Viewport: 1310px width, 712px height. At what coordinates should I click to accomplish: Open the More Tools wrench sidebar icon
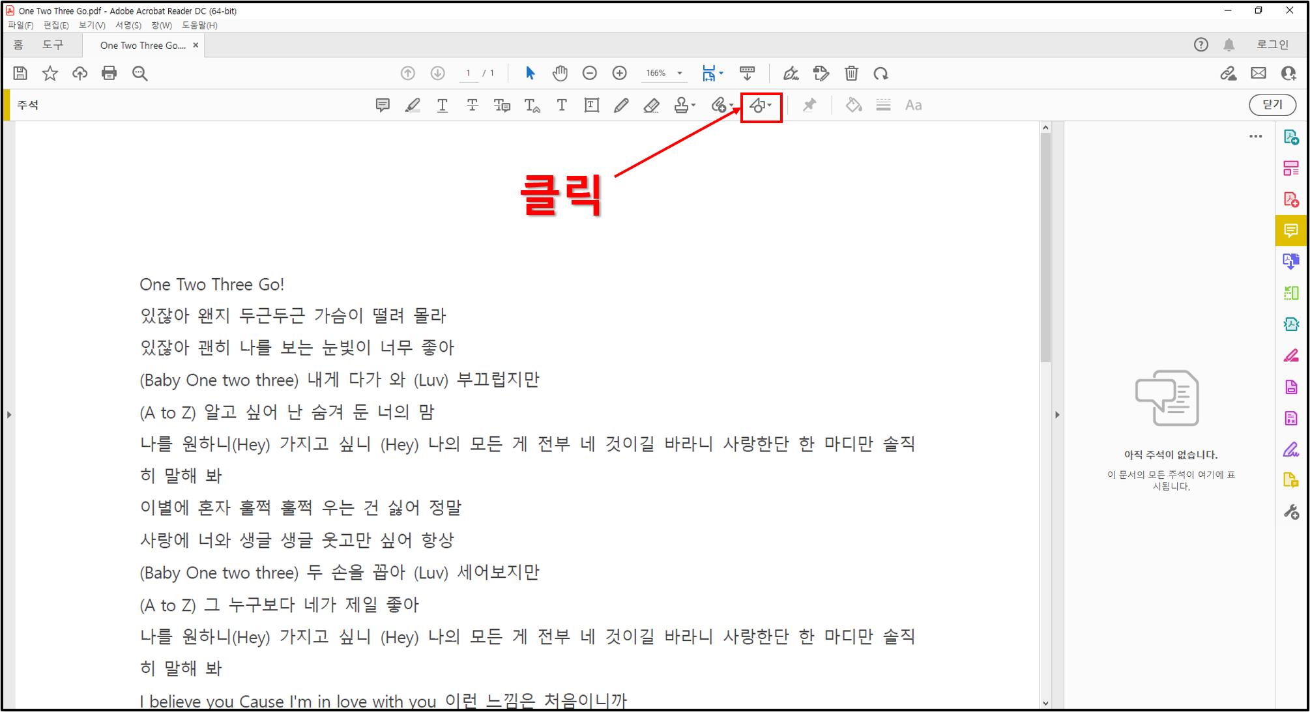[x=1291, y=512]
